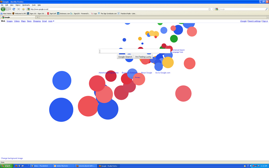
Task: Open the Maps link
Action: coord(23,21)
